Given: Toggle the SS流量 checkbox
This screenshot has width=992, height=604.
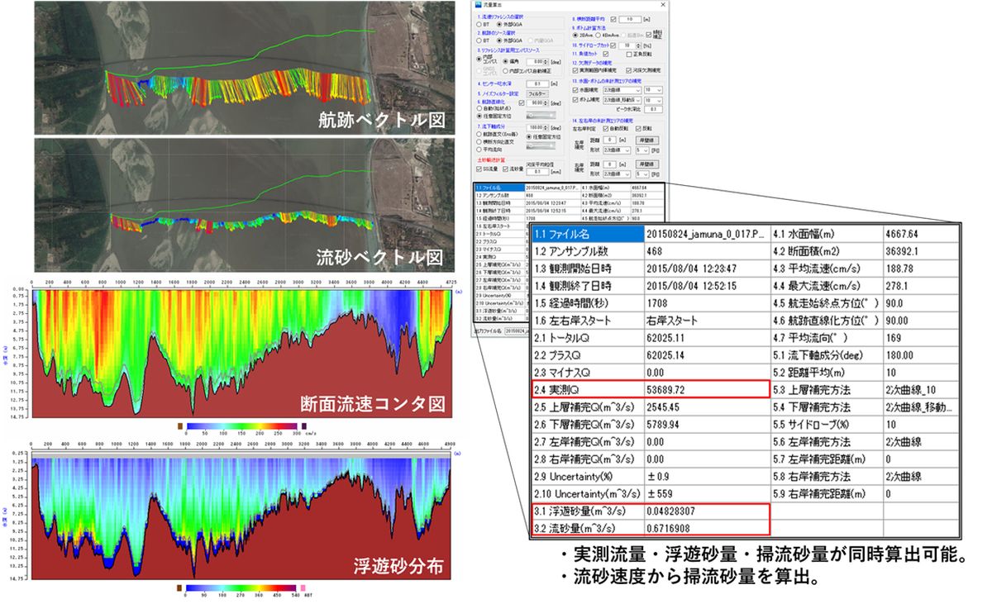Looking at the screenshot, I should point(479,169).
